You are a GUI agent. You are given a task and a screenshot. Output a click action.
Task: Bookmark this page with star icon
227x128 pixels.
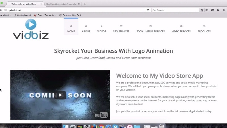click(202, 10)
